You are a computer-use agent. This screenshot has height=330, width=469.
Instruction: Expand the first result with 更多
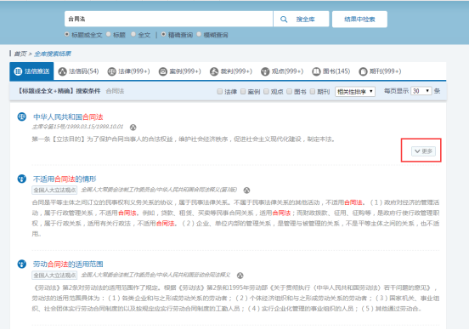tap(423, 151)
